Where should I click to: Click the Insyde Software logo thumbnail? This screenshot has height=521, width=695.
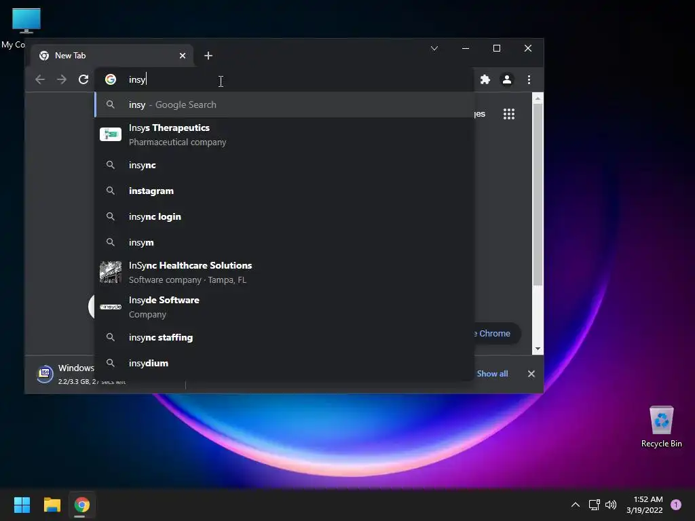tap(111, 307)
